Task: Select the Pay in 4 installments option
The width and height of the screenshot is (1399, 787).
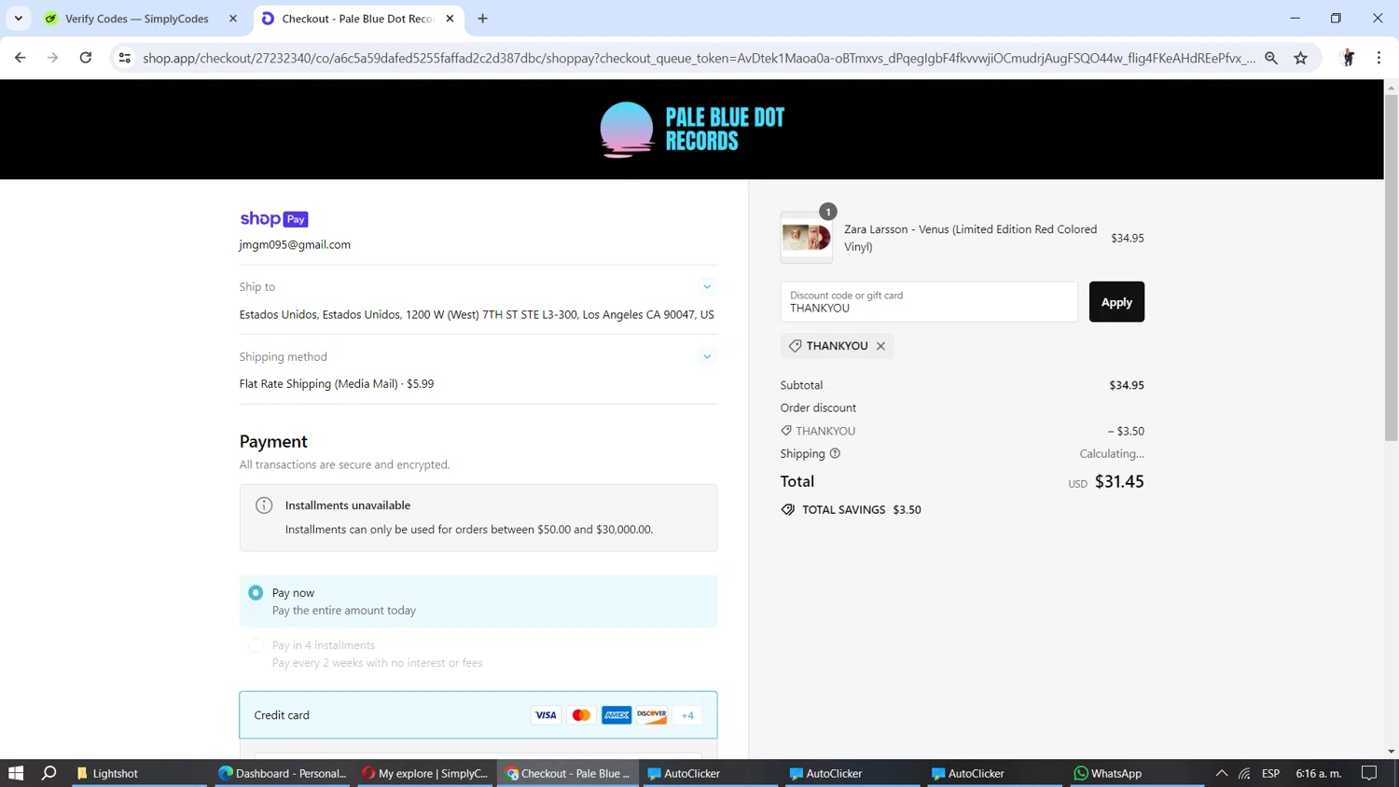Action: pos(256,645)
